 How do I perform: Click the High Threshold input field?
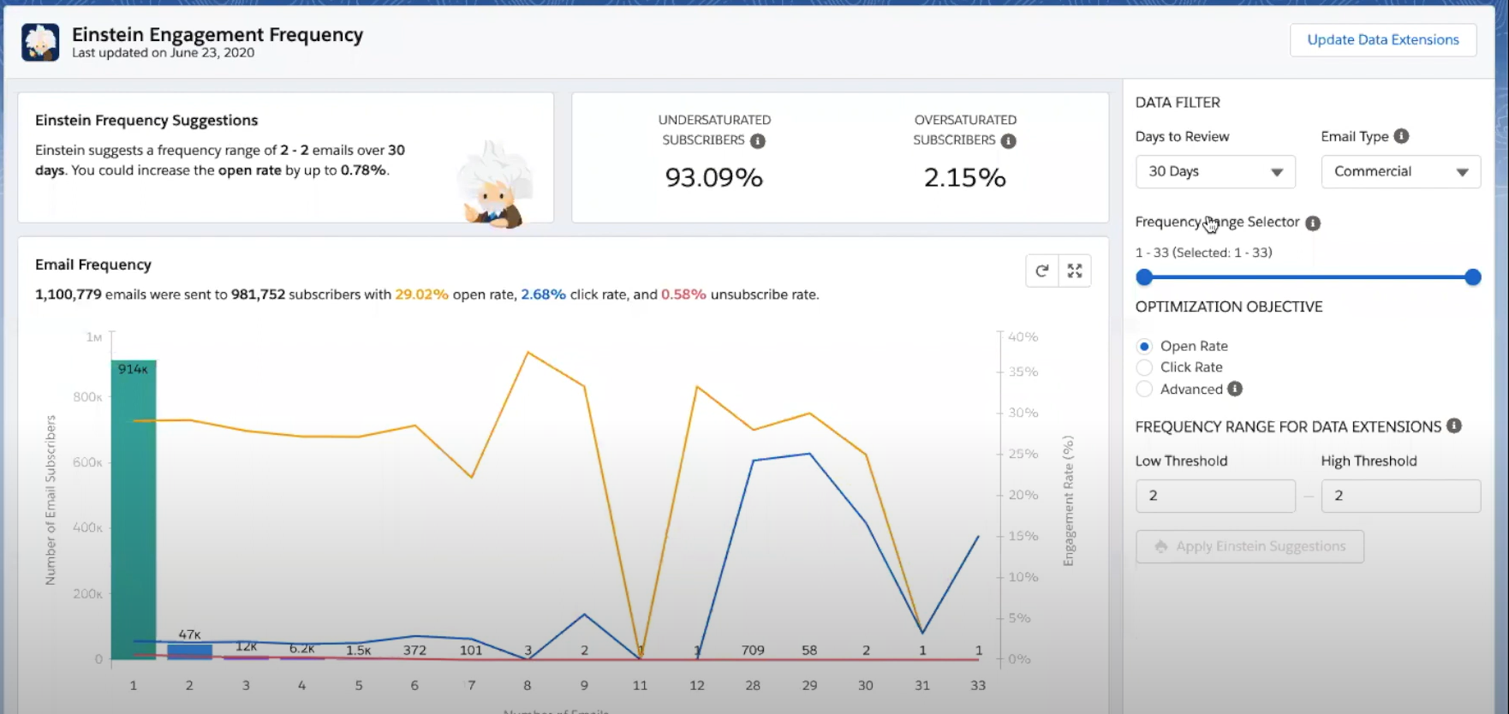coord(1400,496)
